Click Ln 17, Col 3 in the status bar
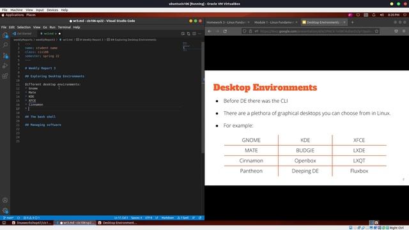This screenshot has width=409, height=230. (x=121, y=218)
